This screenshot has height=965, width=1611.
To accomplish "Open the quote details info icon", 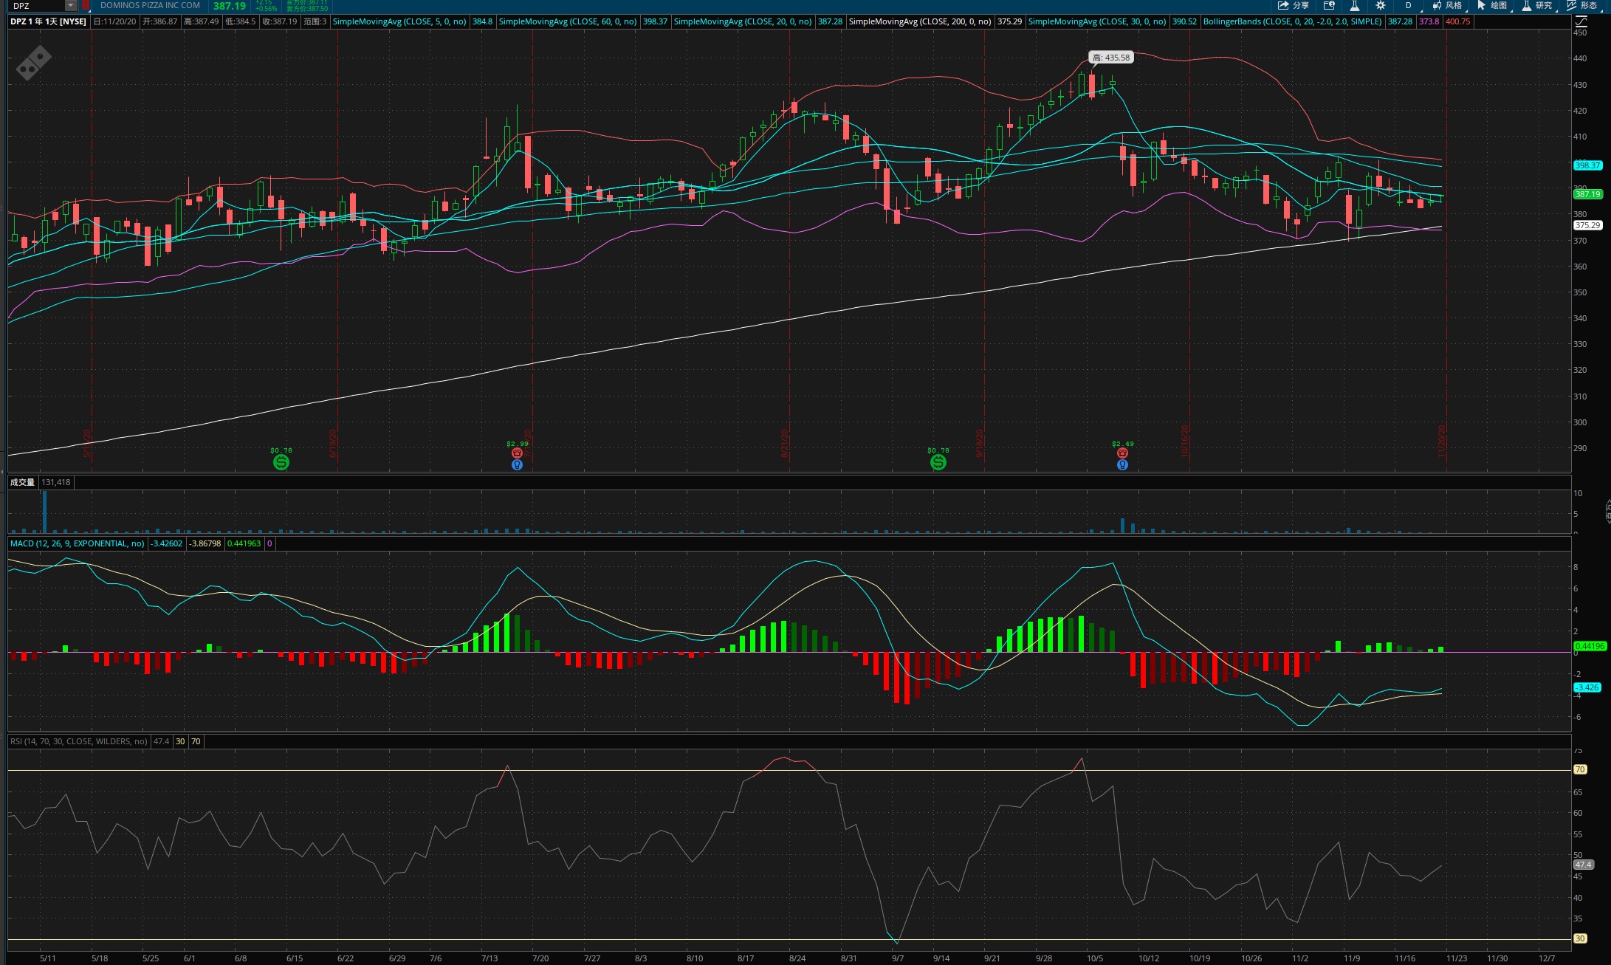I will click(x=1329, y=5).
